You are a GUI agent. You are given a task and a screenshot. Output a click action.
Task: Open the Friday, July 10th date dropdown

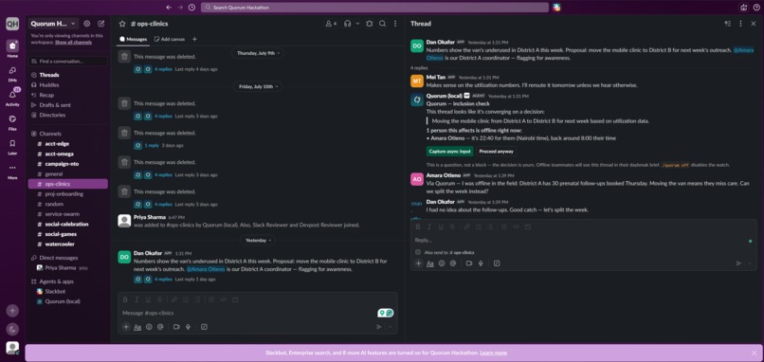[x=258, y=86]
